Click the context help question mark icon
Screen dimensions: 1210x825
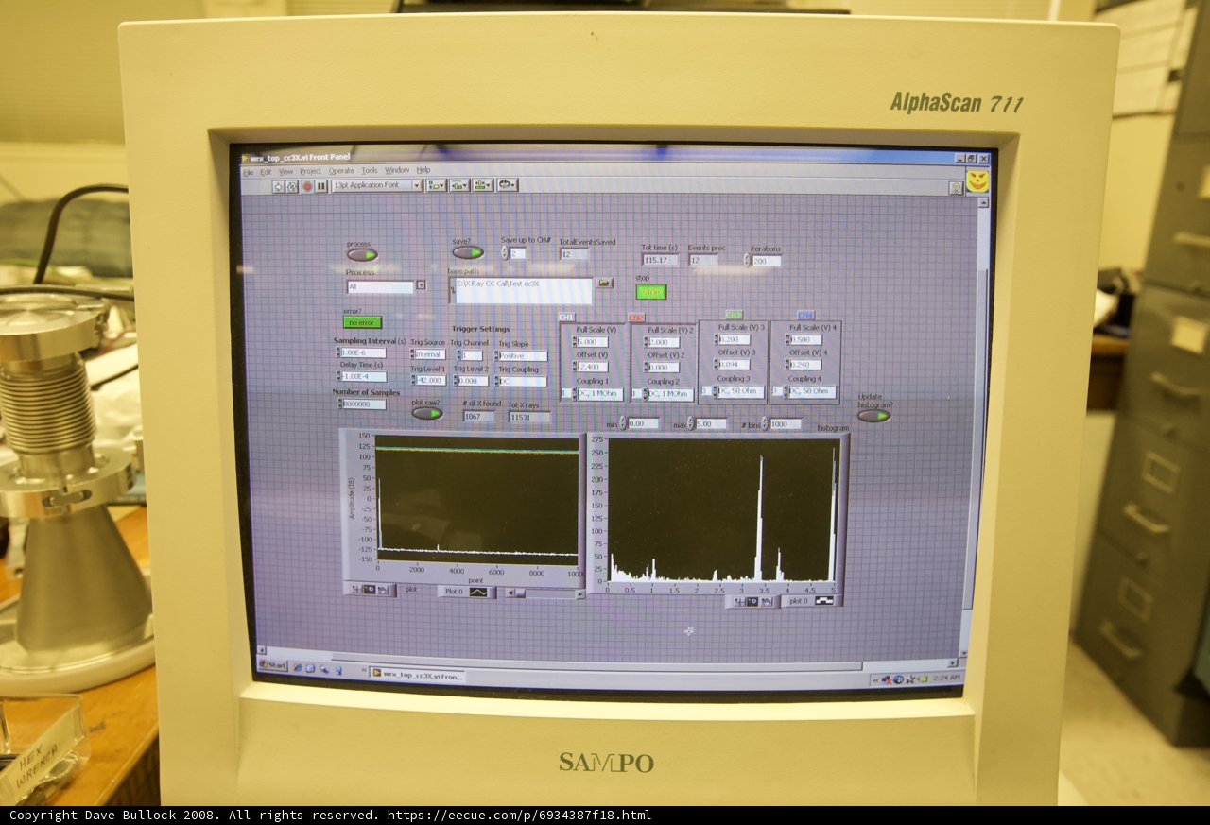point(956,188)
